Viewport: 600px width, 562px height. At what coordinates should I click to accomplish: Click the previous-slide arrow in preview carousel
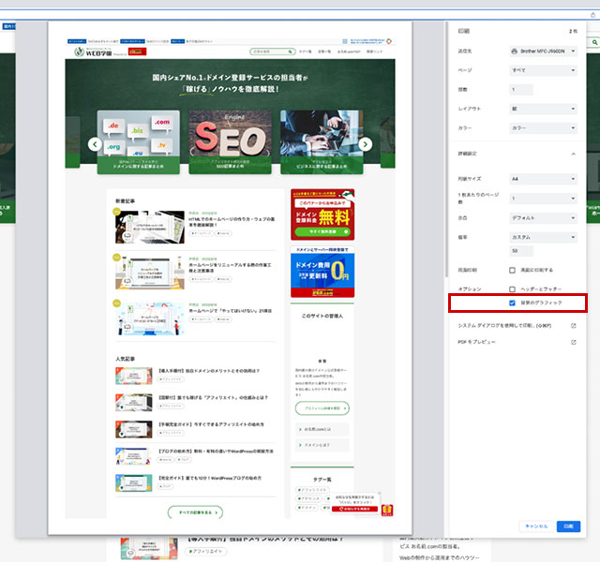pos(95,144)
